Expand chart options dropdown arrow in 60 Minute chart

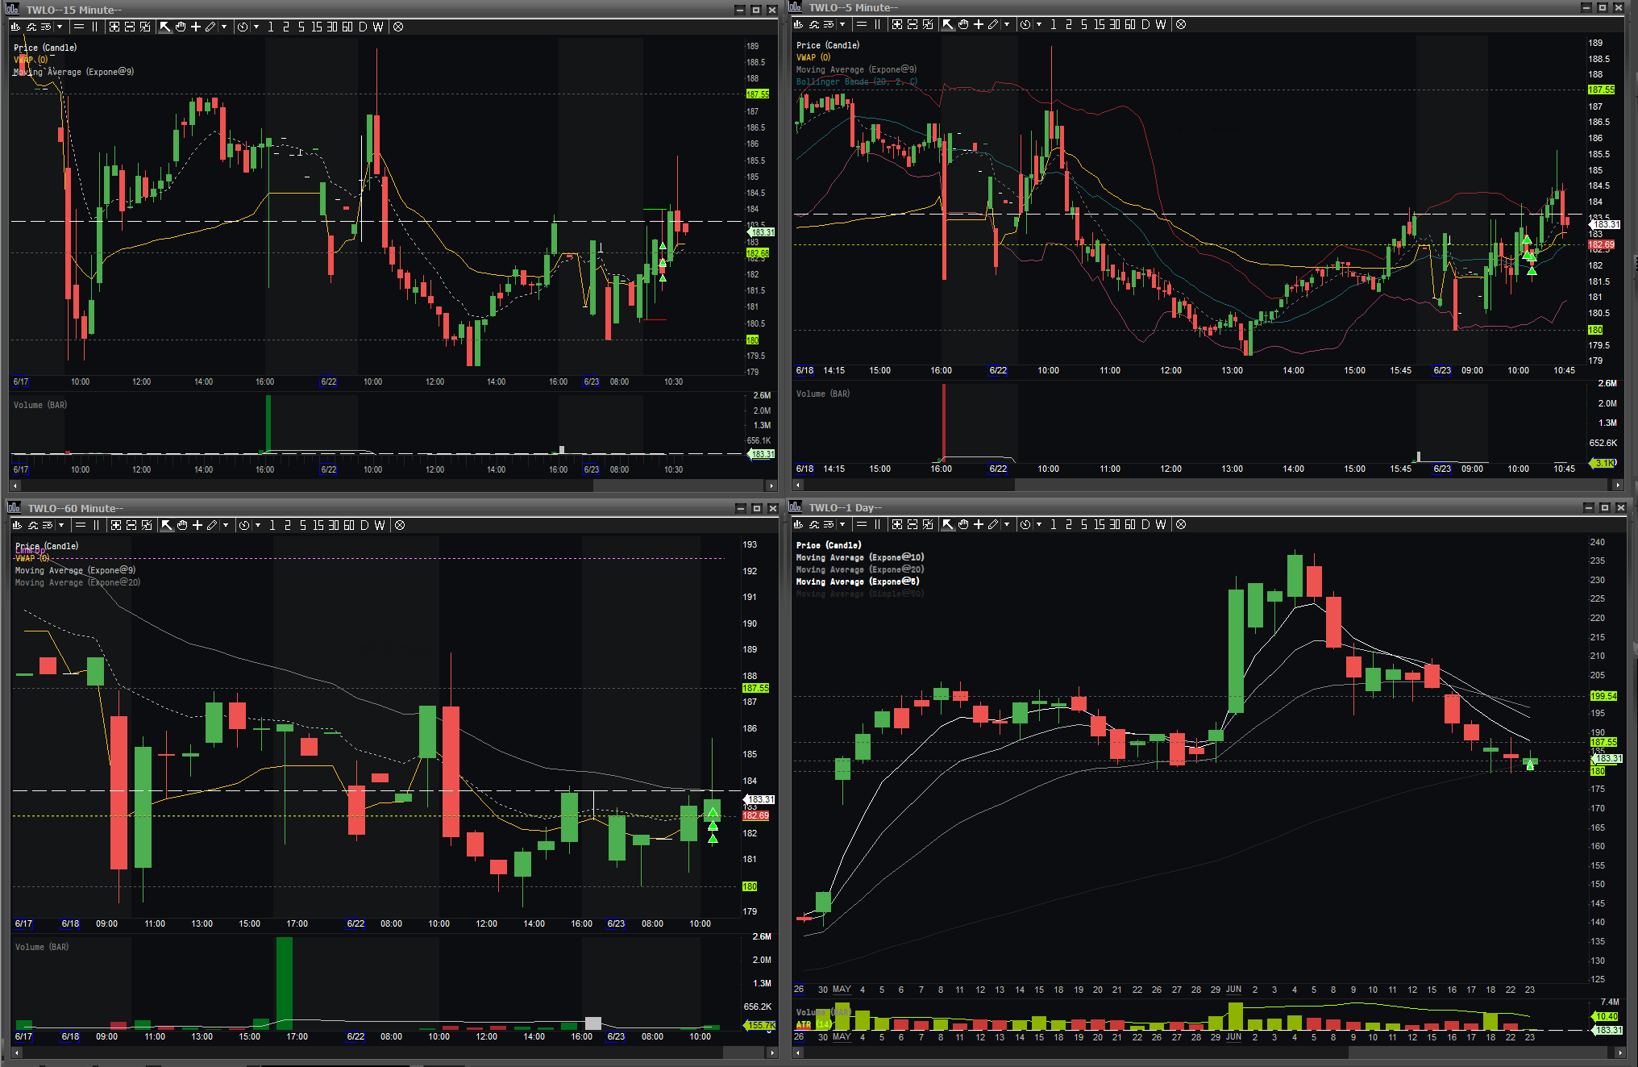pyautogui.click(x=61, y=525)
